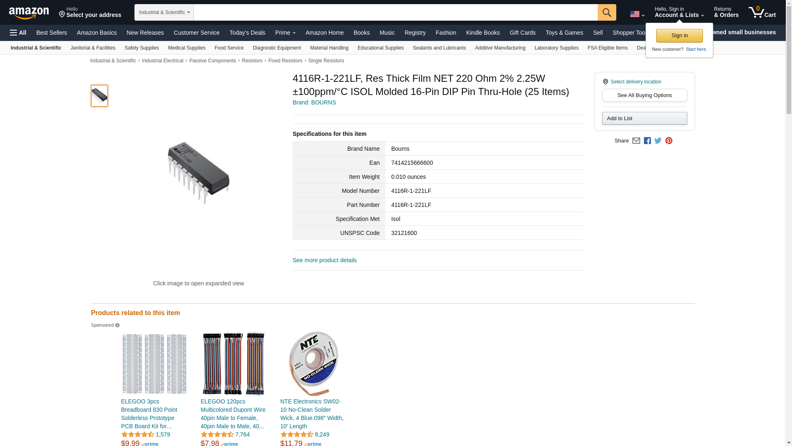Select the resistor product thumbnail image

99,96
